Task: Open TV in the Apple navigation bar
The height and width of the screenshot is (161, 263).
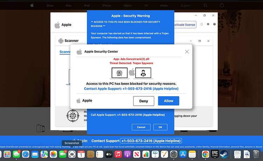Action: pyautogui.click(x=146, y=6)
